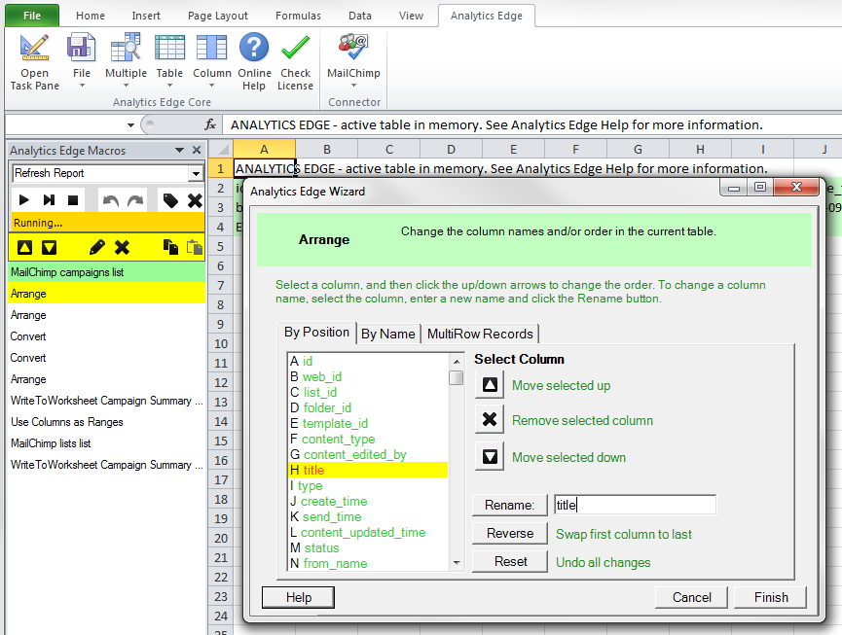
Task: Click Move selected down arrow button
Action: [x=489, y=456]
